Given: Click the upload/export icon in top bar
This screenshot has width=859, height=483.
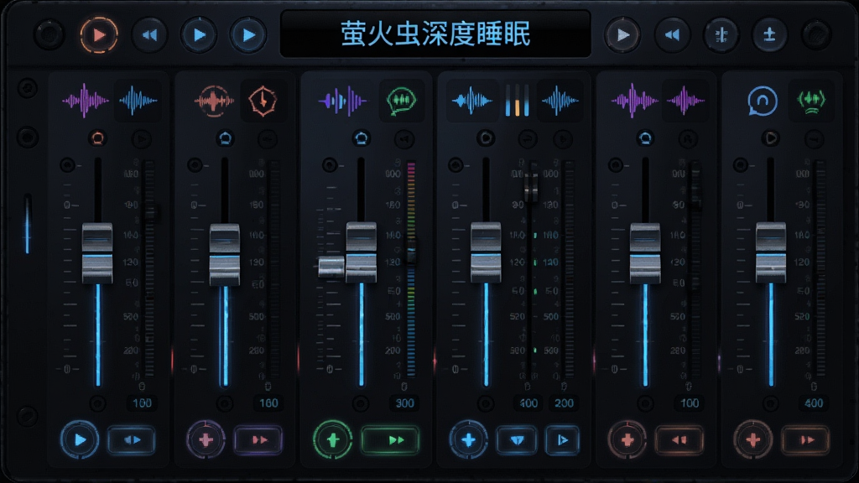Looking at the screenshot, I should [770, 35].
